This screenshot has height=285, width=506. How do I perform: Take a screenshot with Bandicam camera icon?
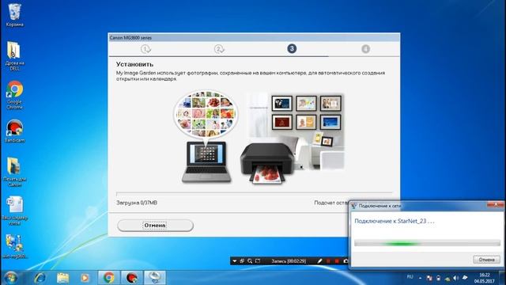pos(346,260)
